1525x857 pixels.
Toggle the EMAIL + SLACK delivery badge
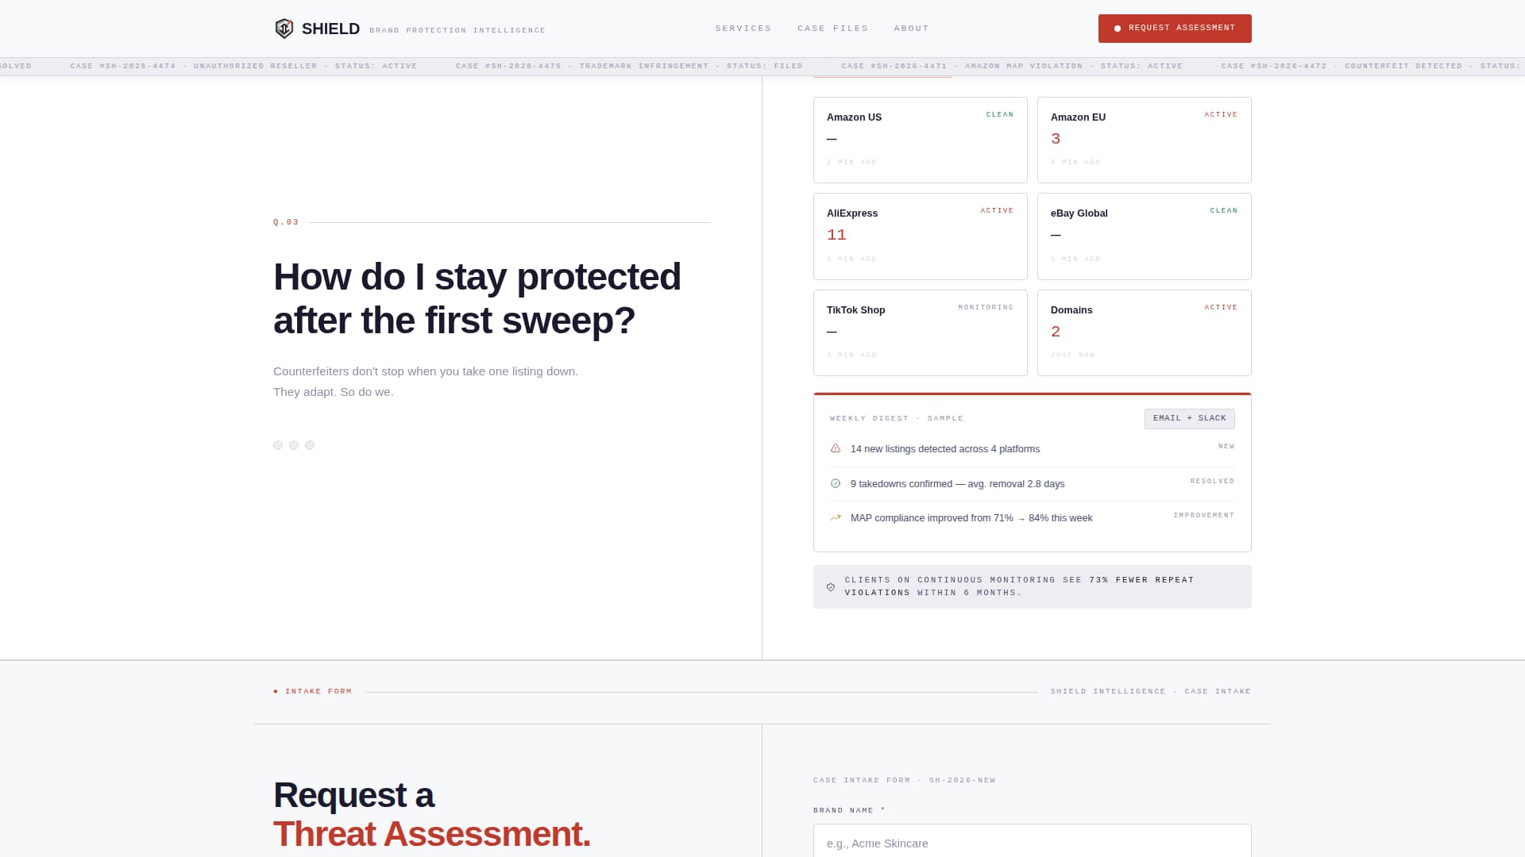tap(1189, 418)
